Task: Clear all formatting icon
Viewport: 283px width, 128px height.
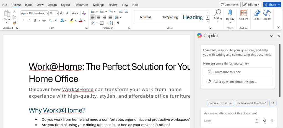Action: 84,13
